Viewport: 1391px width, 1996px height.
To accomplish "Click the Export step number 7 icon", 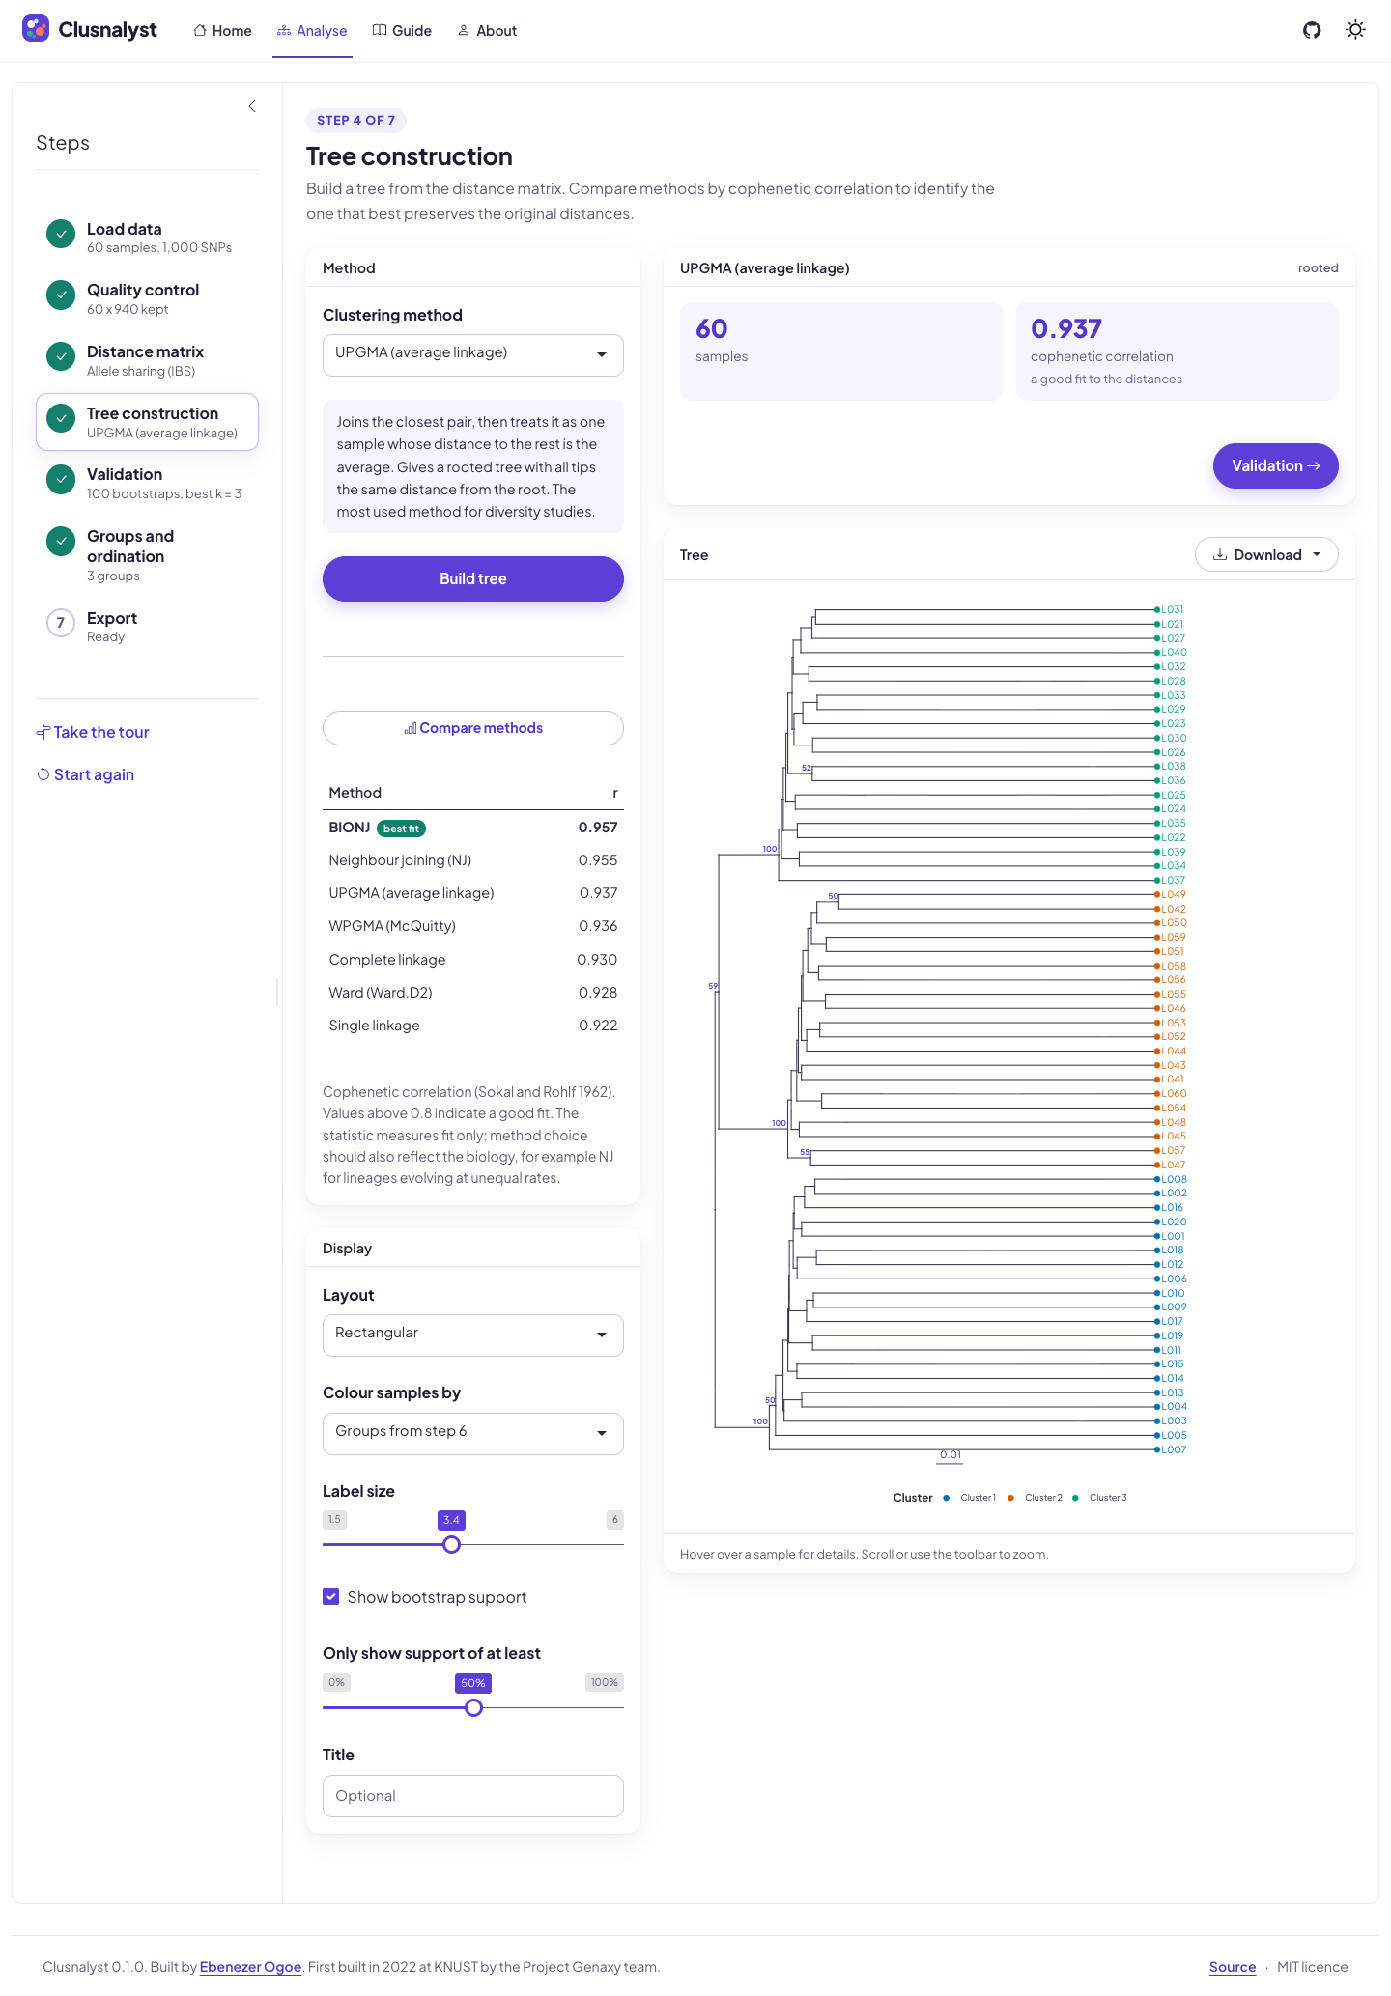I will (61, 623).
